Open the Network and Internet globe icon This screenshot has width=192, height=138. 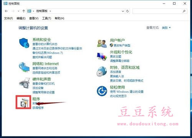tap(24, 67)
